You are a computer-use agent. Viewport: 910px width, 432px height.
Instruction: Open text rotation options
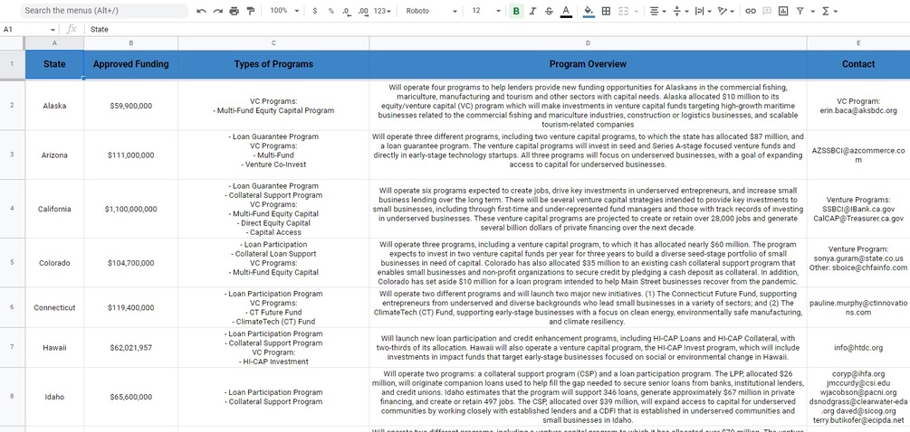pos(725,11)
